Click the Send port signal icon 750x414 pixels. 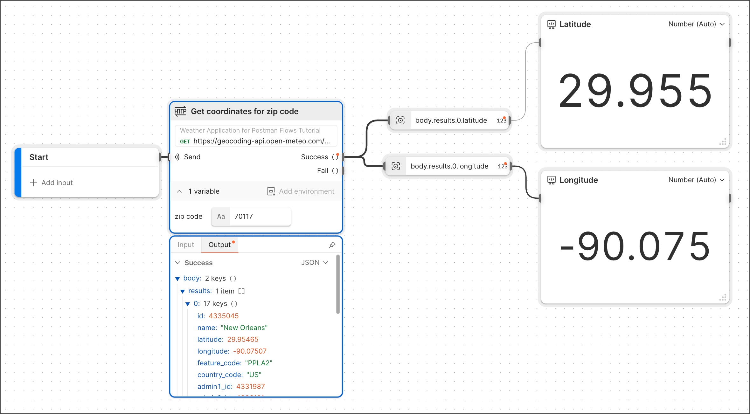177,157
